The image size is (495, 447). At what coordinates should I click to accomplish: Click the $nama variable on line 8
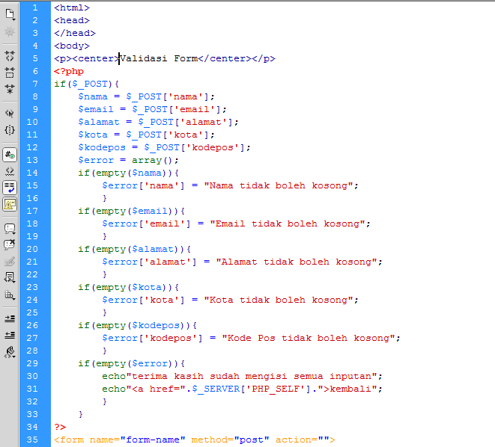coord(93,96)
